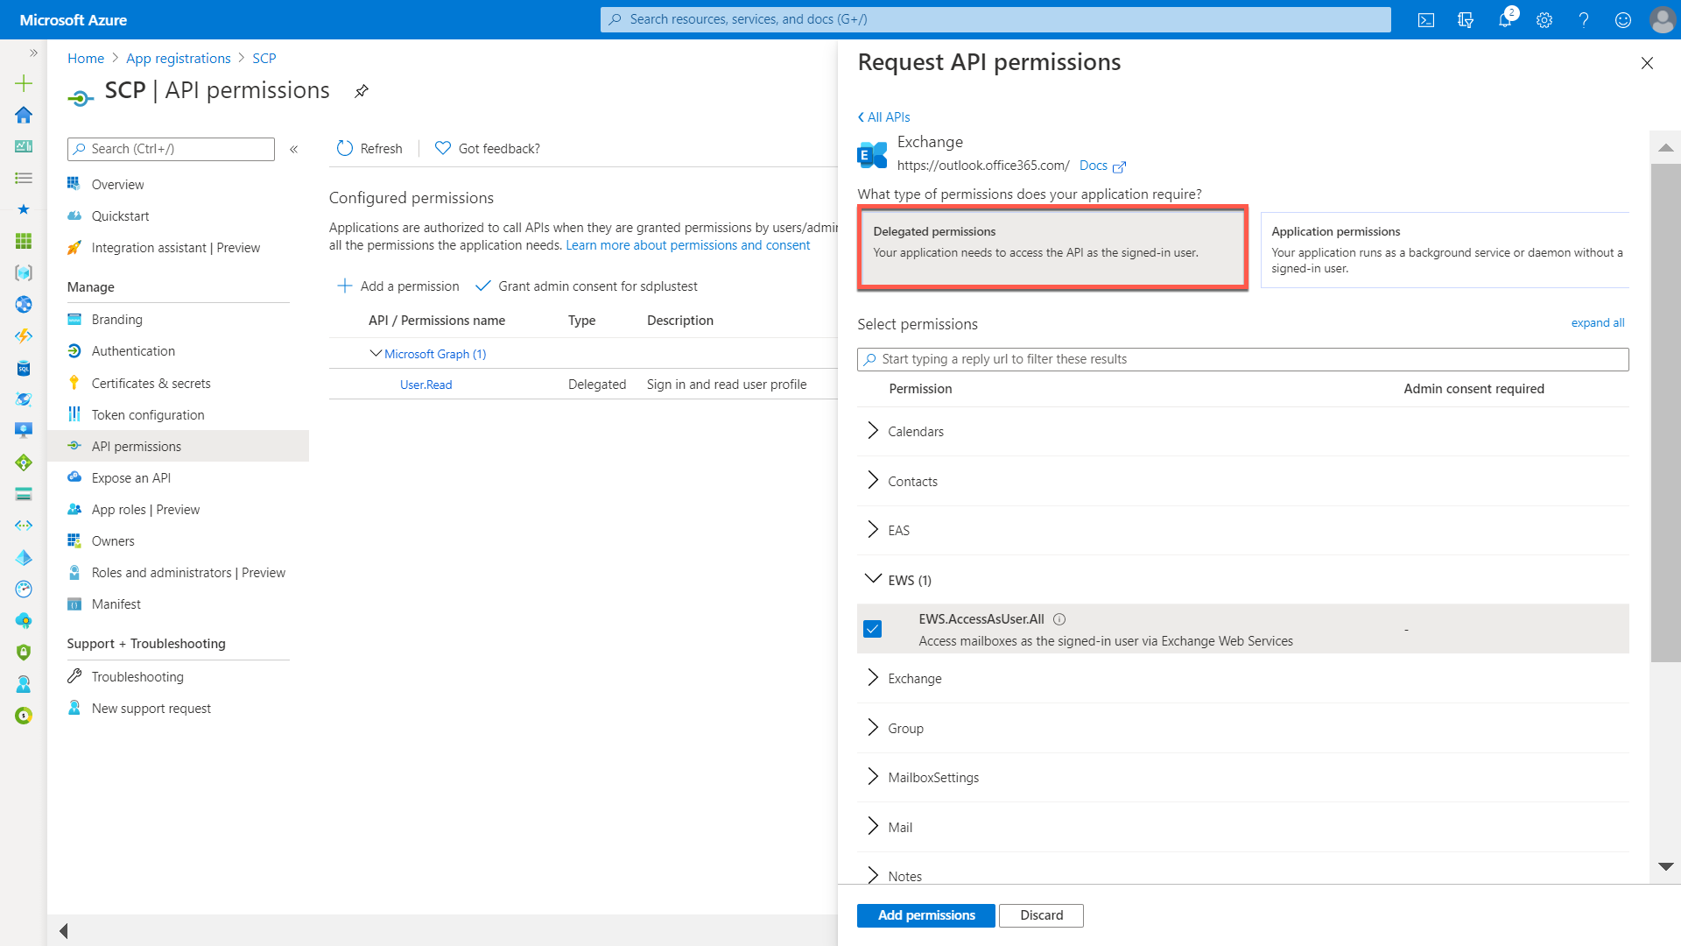The width and height of the screenshot is (1681, 946).
Task: Click the Refresh icon button
Action: point(345,149)
